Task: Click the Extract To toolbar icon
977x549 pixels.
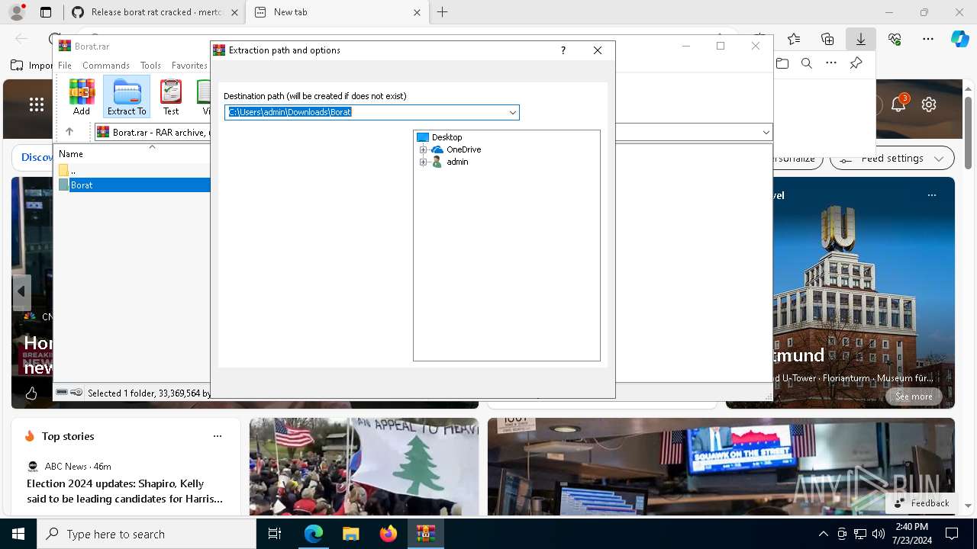Action: click(127, 97)
